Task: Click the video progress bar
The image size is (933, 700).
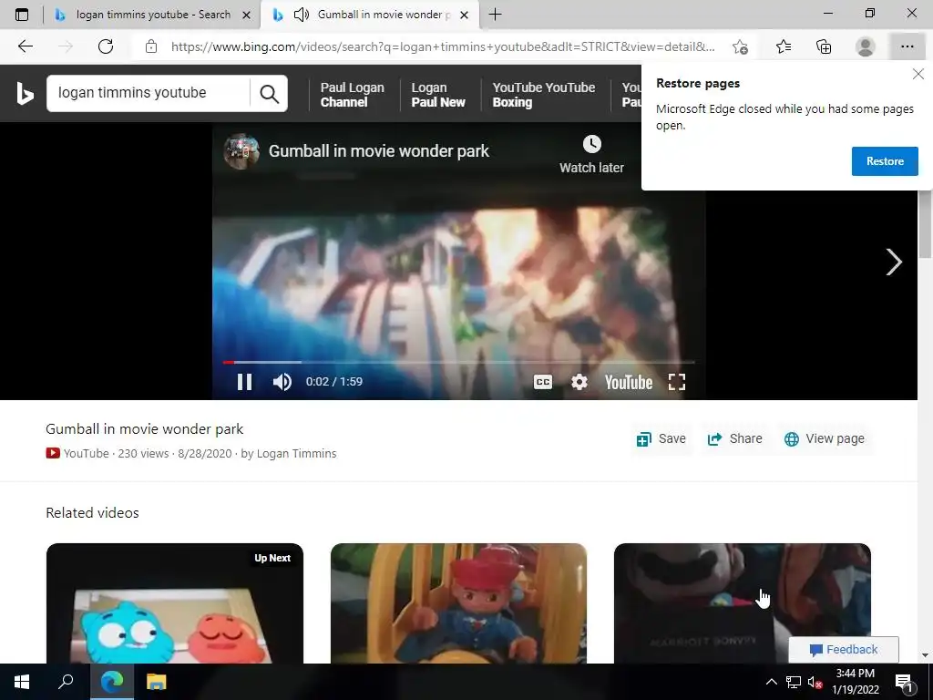Action: (x=458, y=362)
